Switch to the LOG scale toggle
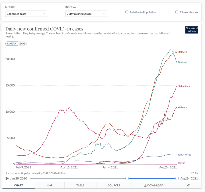This screenshot has width=205, height=192. pyautogui.click(x=22, y=44)
